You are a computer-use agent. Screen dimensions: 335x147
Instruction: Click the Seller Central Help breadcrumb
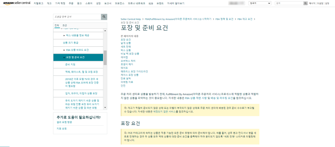131,19
